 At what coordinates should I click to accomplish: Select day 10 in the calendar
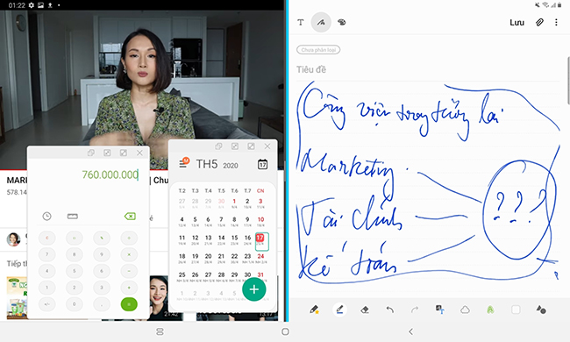click(260, 221)
